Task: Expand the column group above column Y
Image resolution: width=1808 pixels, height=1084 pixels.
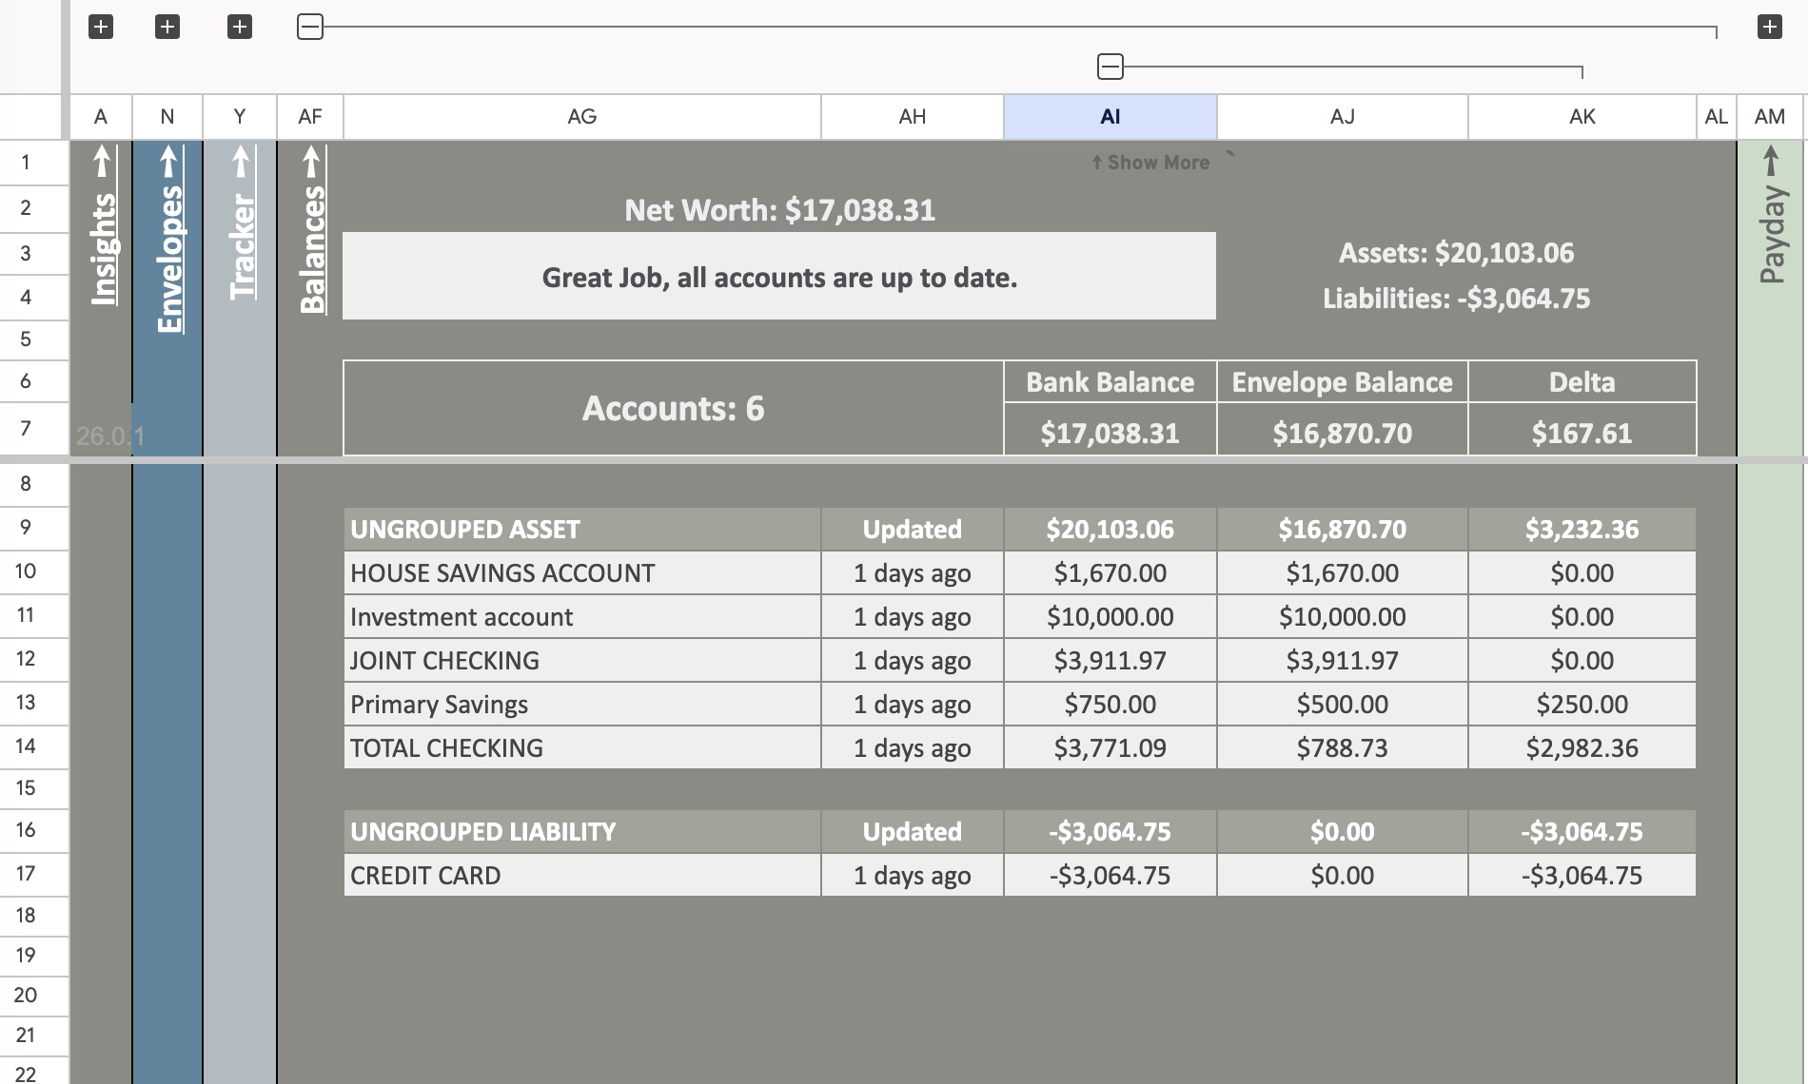Action: (x=240, y=27)
